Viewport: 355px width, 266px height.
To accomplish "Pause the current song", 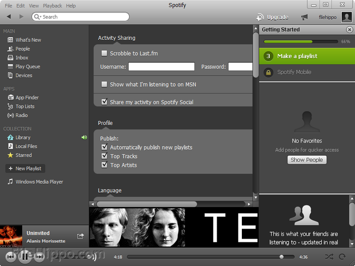I will point(25,257).
